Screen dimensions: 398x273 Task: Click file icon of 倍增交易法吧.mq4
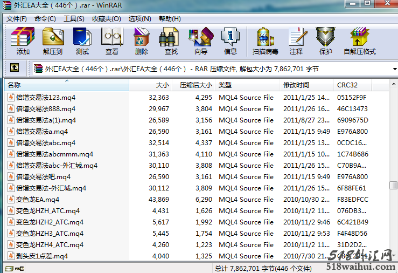point(11,176)
